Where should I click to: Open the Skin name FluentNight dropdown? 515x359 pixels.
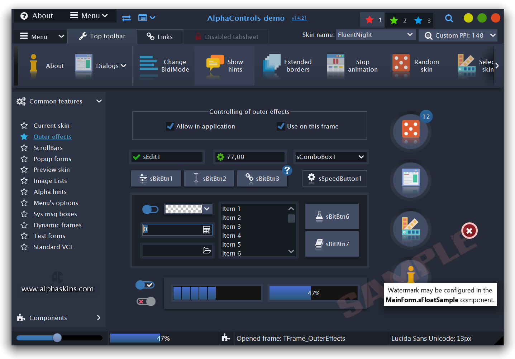click(375, 35)
